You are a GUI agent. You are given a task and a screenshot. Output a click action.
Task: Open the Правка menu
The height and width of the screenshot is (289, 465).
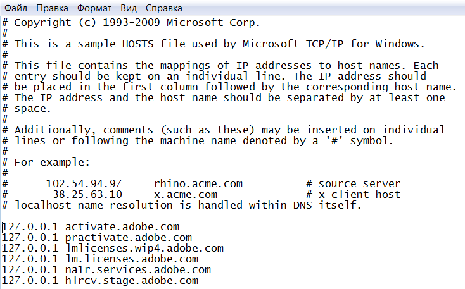click(52, 8)
